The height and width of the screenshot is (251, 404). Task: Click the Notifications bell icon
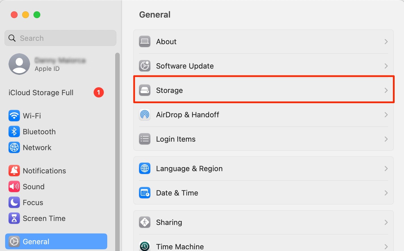tap(14, 171)
